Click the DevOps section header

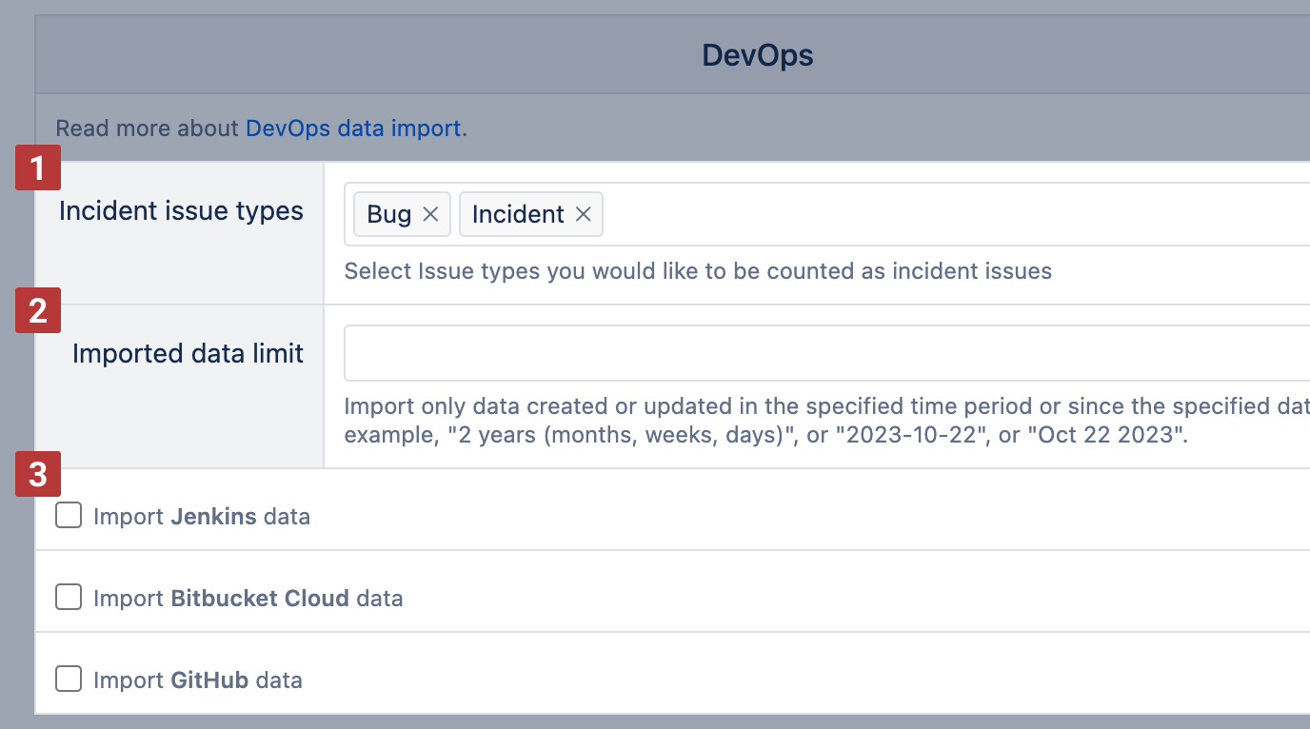758,55
